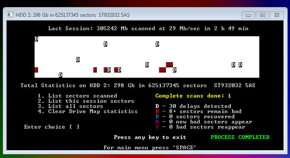Minimize the HDD 2 scan window

coord(248,15)
